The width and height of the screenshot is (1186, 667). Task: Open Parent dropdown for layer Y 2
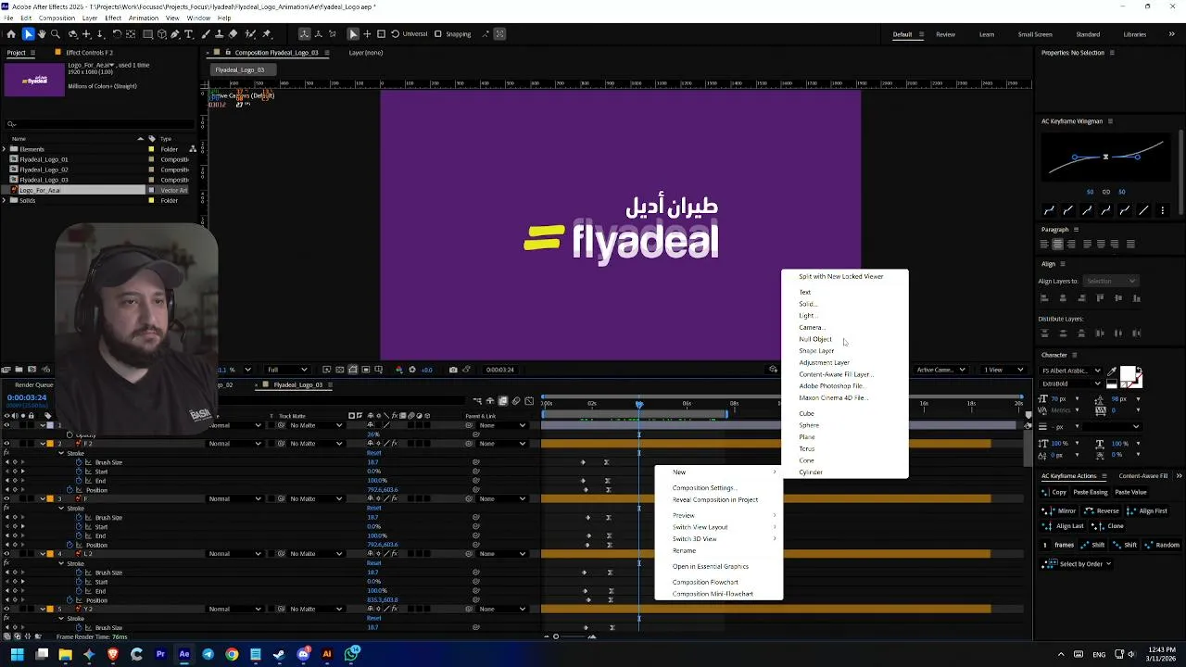[500, 610]
